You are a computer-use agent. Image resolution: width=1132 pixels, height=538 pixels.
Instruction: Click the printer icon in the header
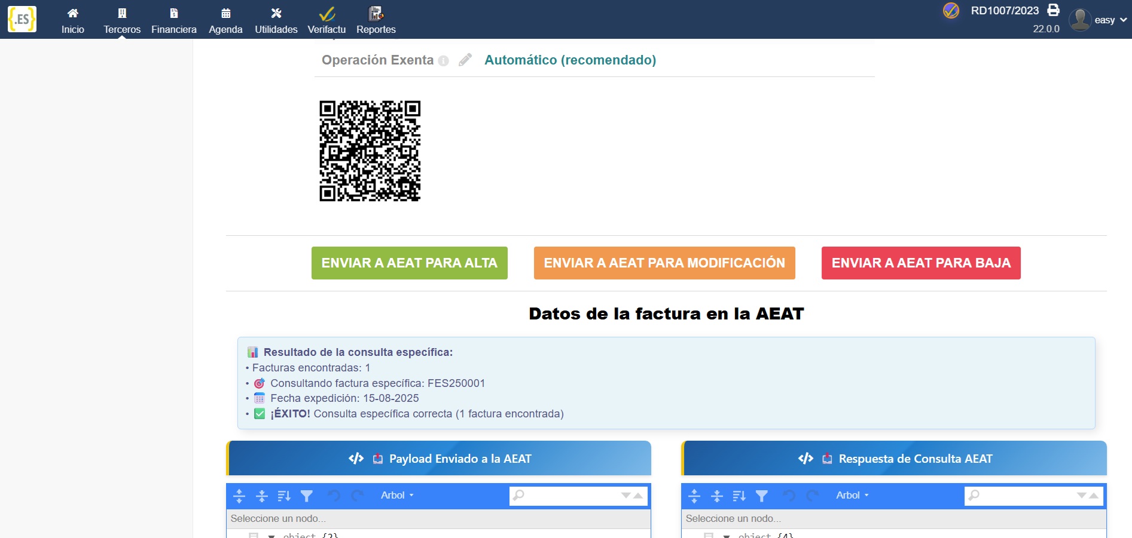(x=1054, y=10)
